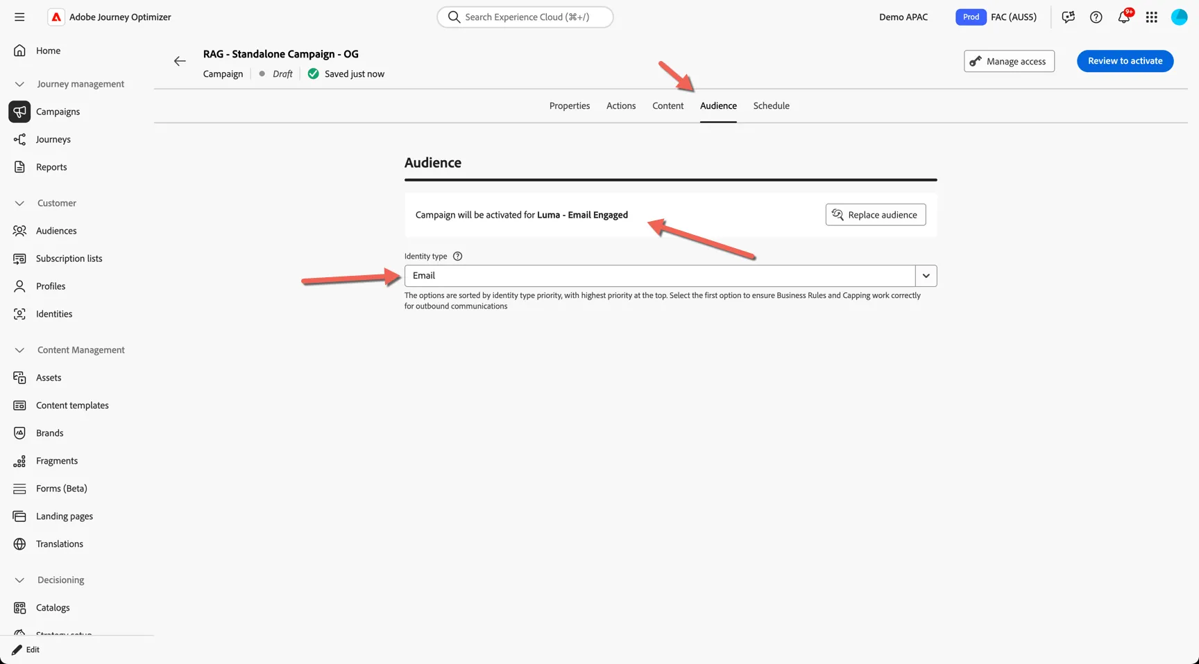
Task: Collapse the Decisioning section
Action: coord(19,580)
